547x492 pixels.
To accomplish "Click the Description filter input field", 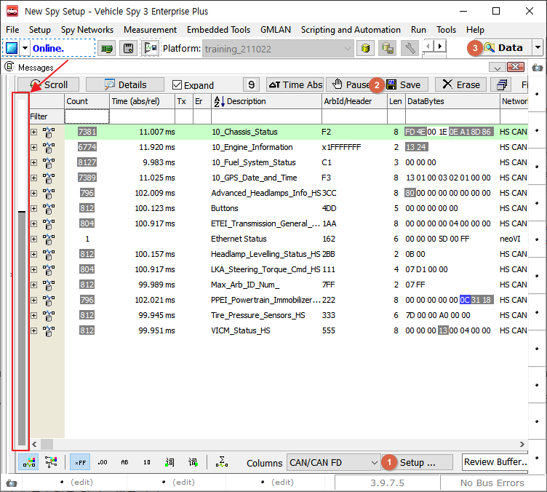I will tap(266, 116).
